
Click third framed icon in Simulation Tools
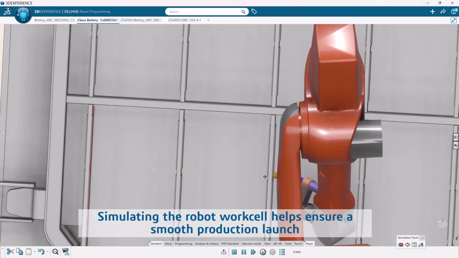tap(414, 245)
